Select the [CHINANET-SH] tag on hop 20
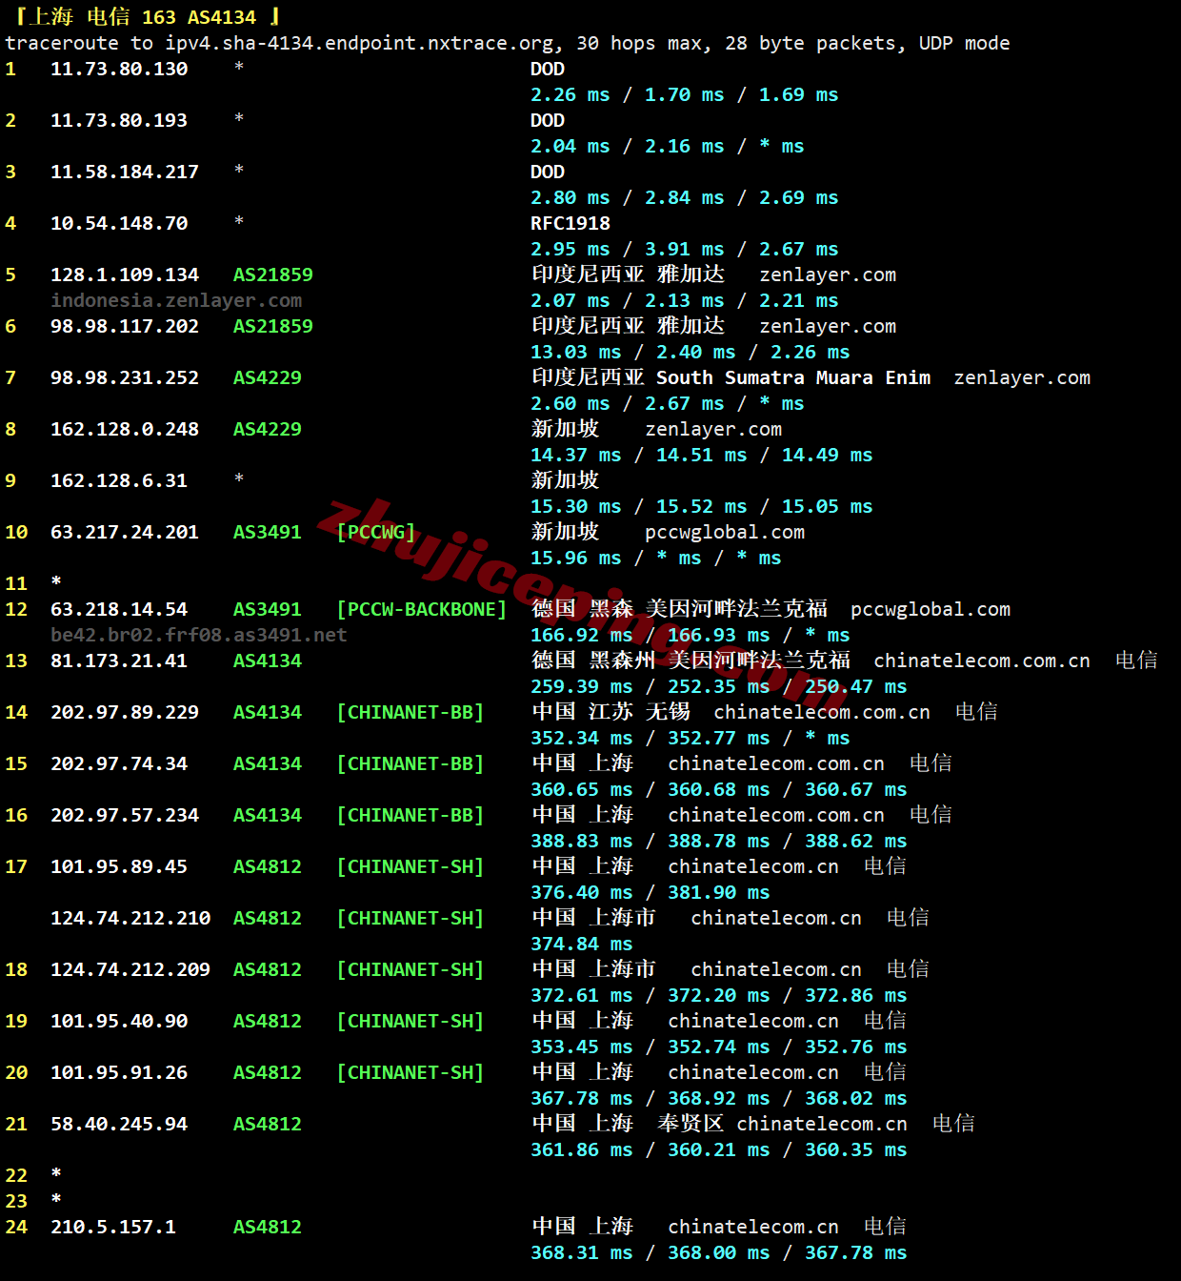 pyautogui.click(x=410, y=1072)
